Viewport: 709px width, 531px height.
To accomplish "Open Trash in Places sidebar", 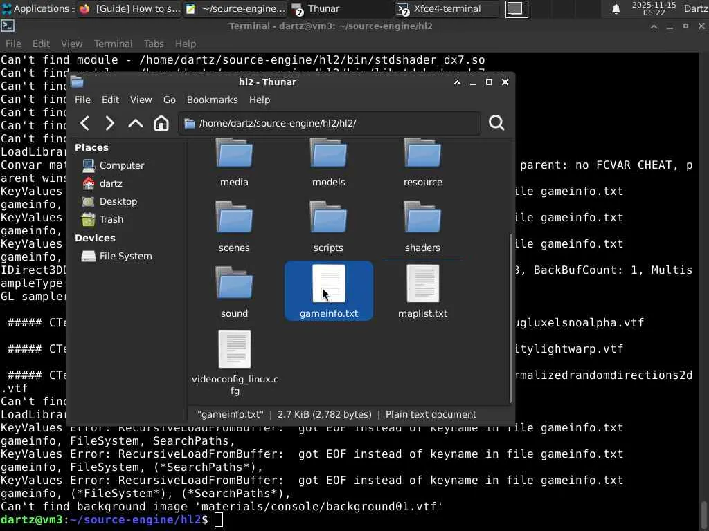I will [102, 219].
